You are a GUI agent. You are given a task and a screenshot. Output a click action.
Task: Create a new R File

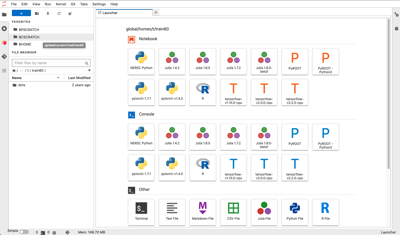pos(326,212)
